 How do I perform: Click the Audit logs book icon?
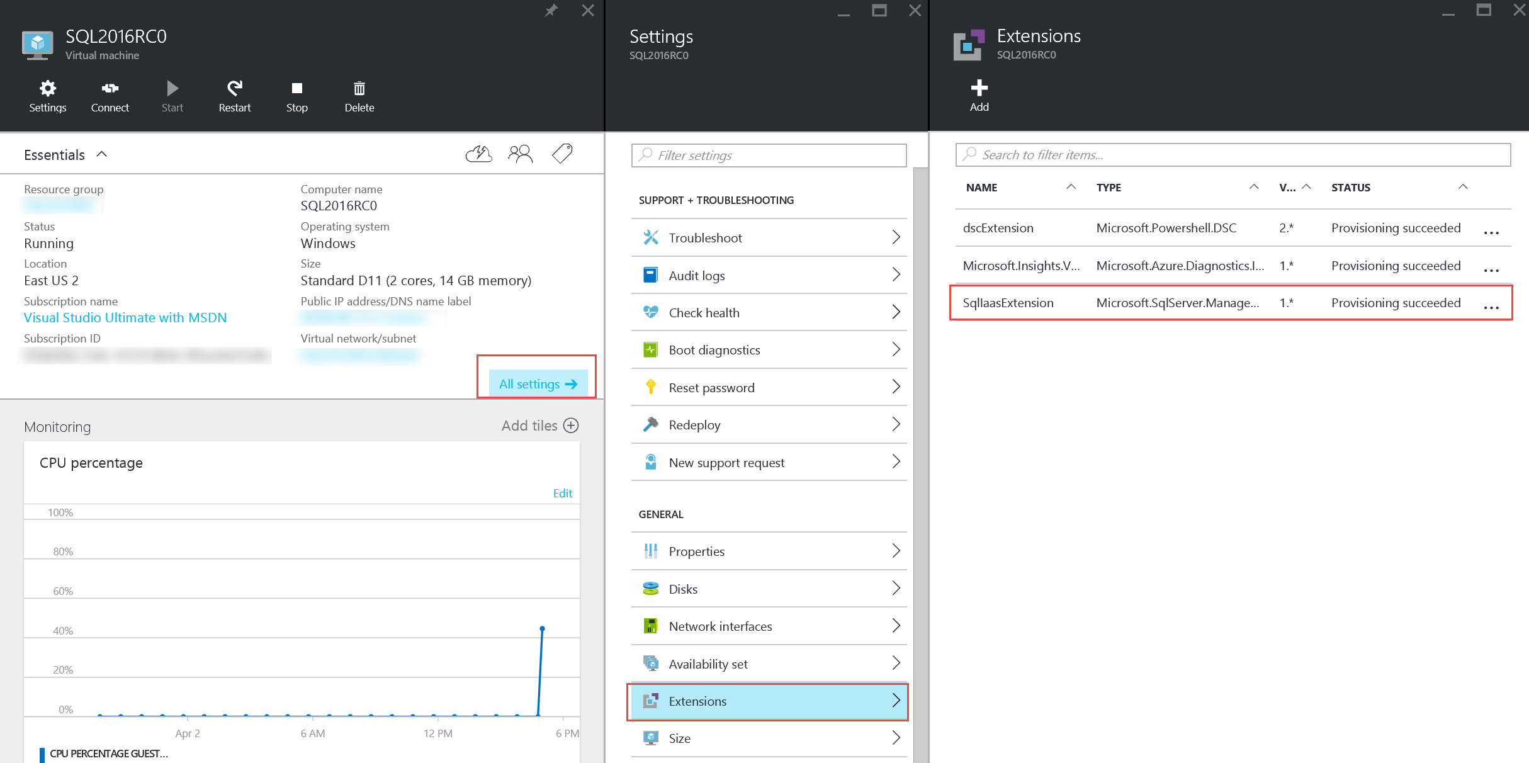click(650, 275)
